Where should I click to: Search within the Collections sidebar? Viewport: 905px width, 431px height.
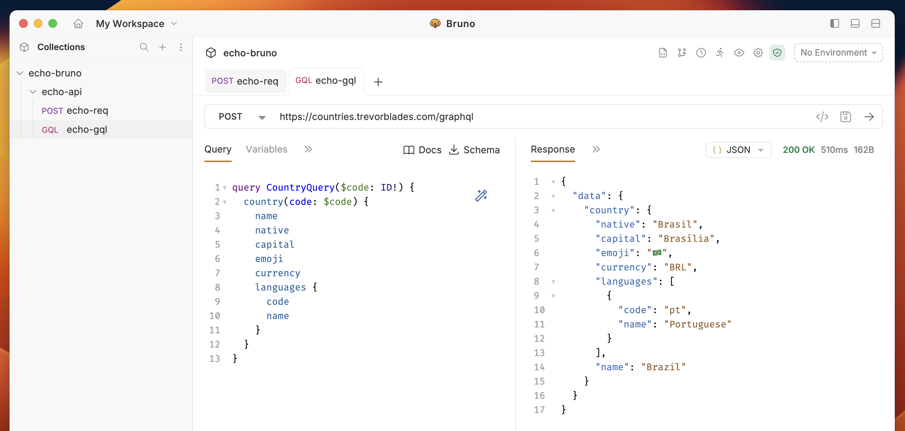point(144,47)
